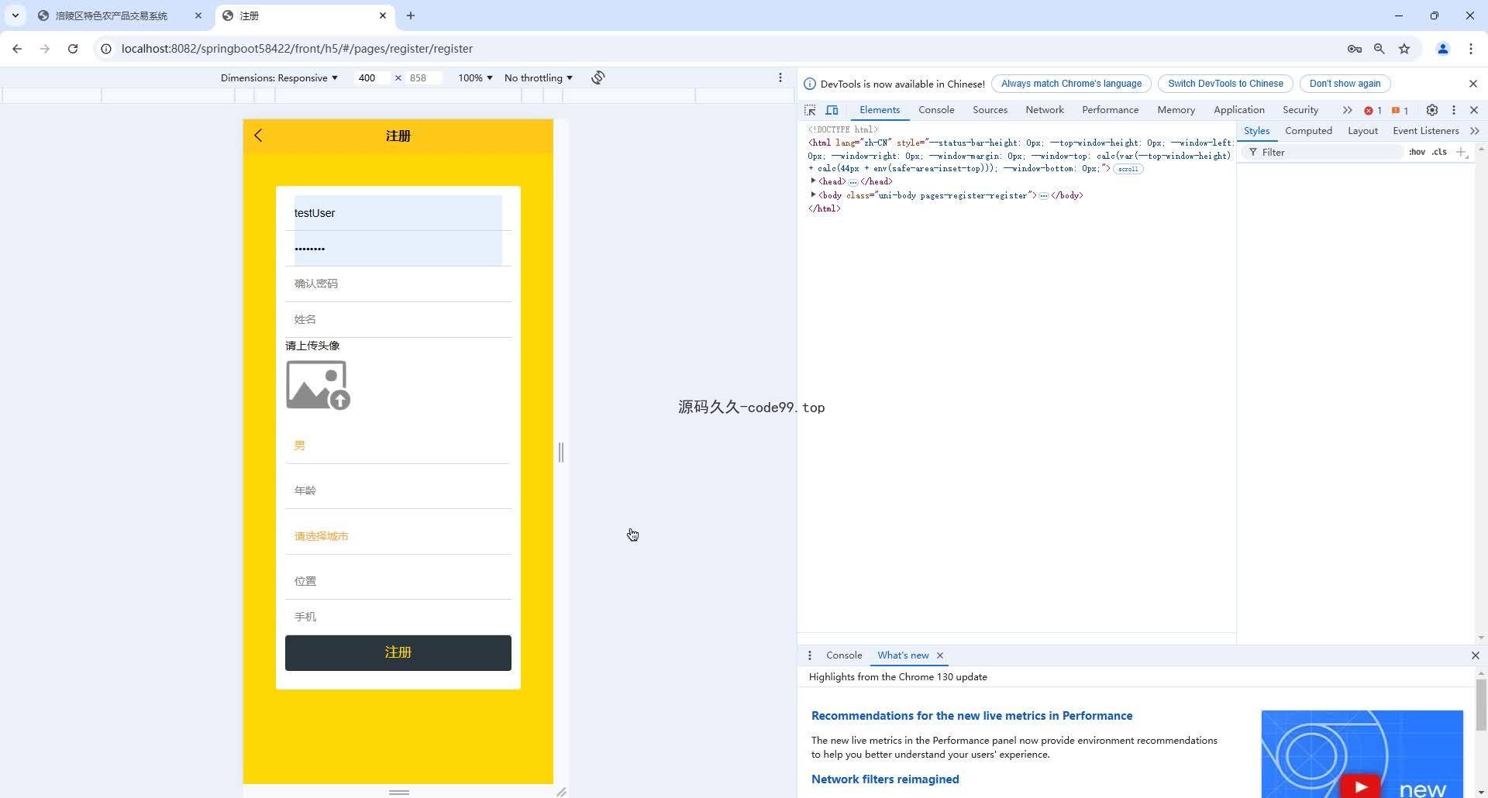Viewport: 1488px width, 798px height.
Task: Open a new browser tab
Action: 410,15
